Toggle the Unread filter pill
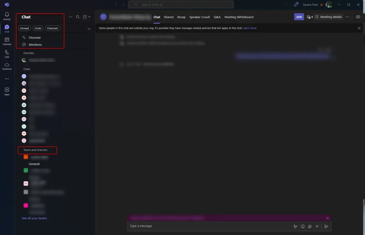Screen dimensions: 365x235 [x=24, y=28]
